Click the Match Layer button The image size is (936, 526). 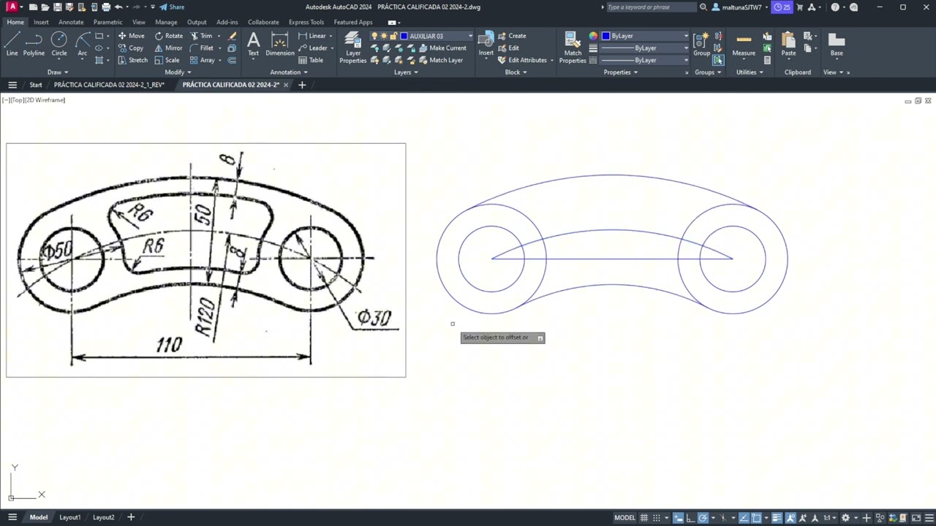(x=441, y=60)
